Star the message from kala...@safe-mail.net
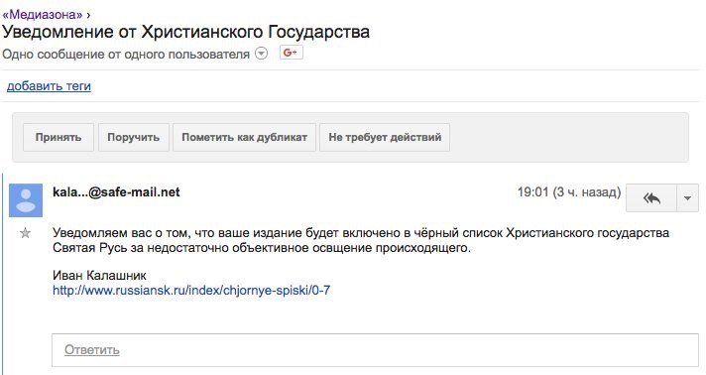This screenshot has height=375, width=706. (x=25, y=233)
